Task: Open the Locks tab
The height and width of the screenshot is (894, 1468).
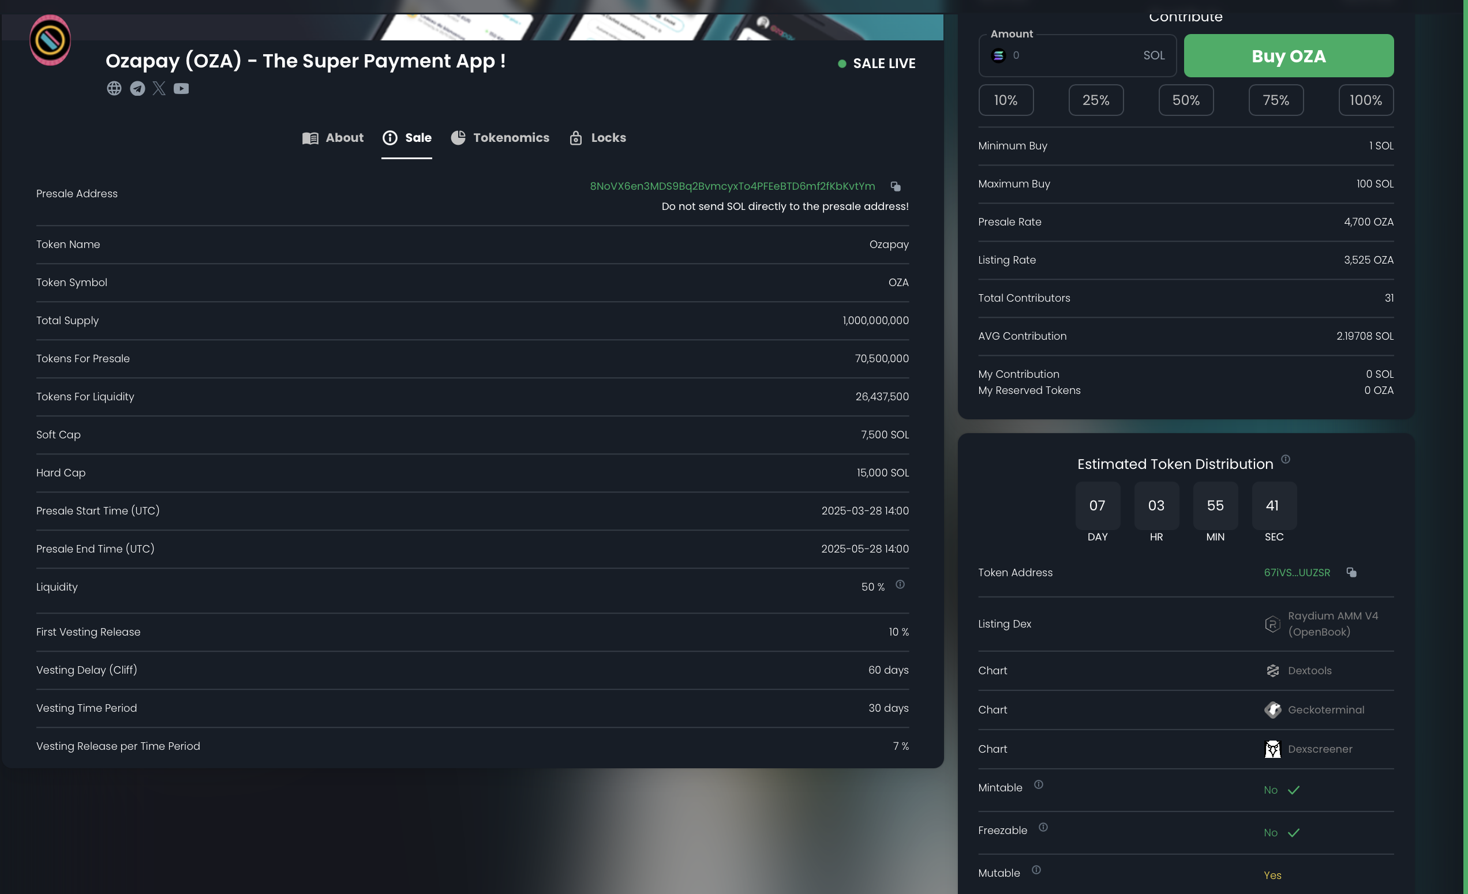Action: pyautogui.click(x=598, y=138)
